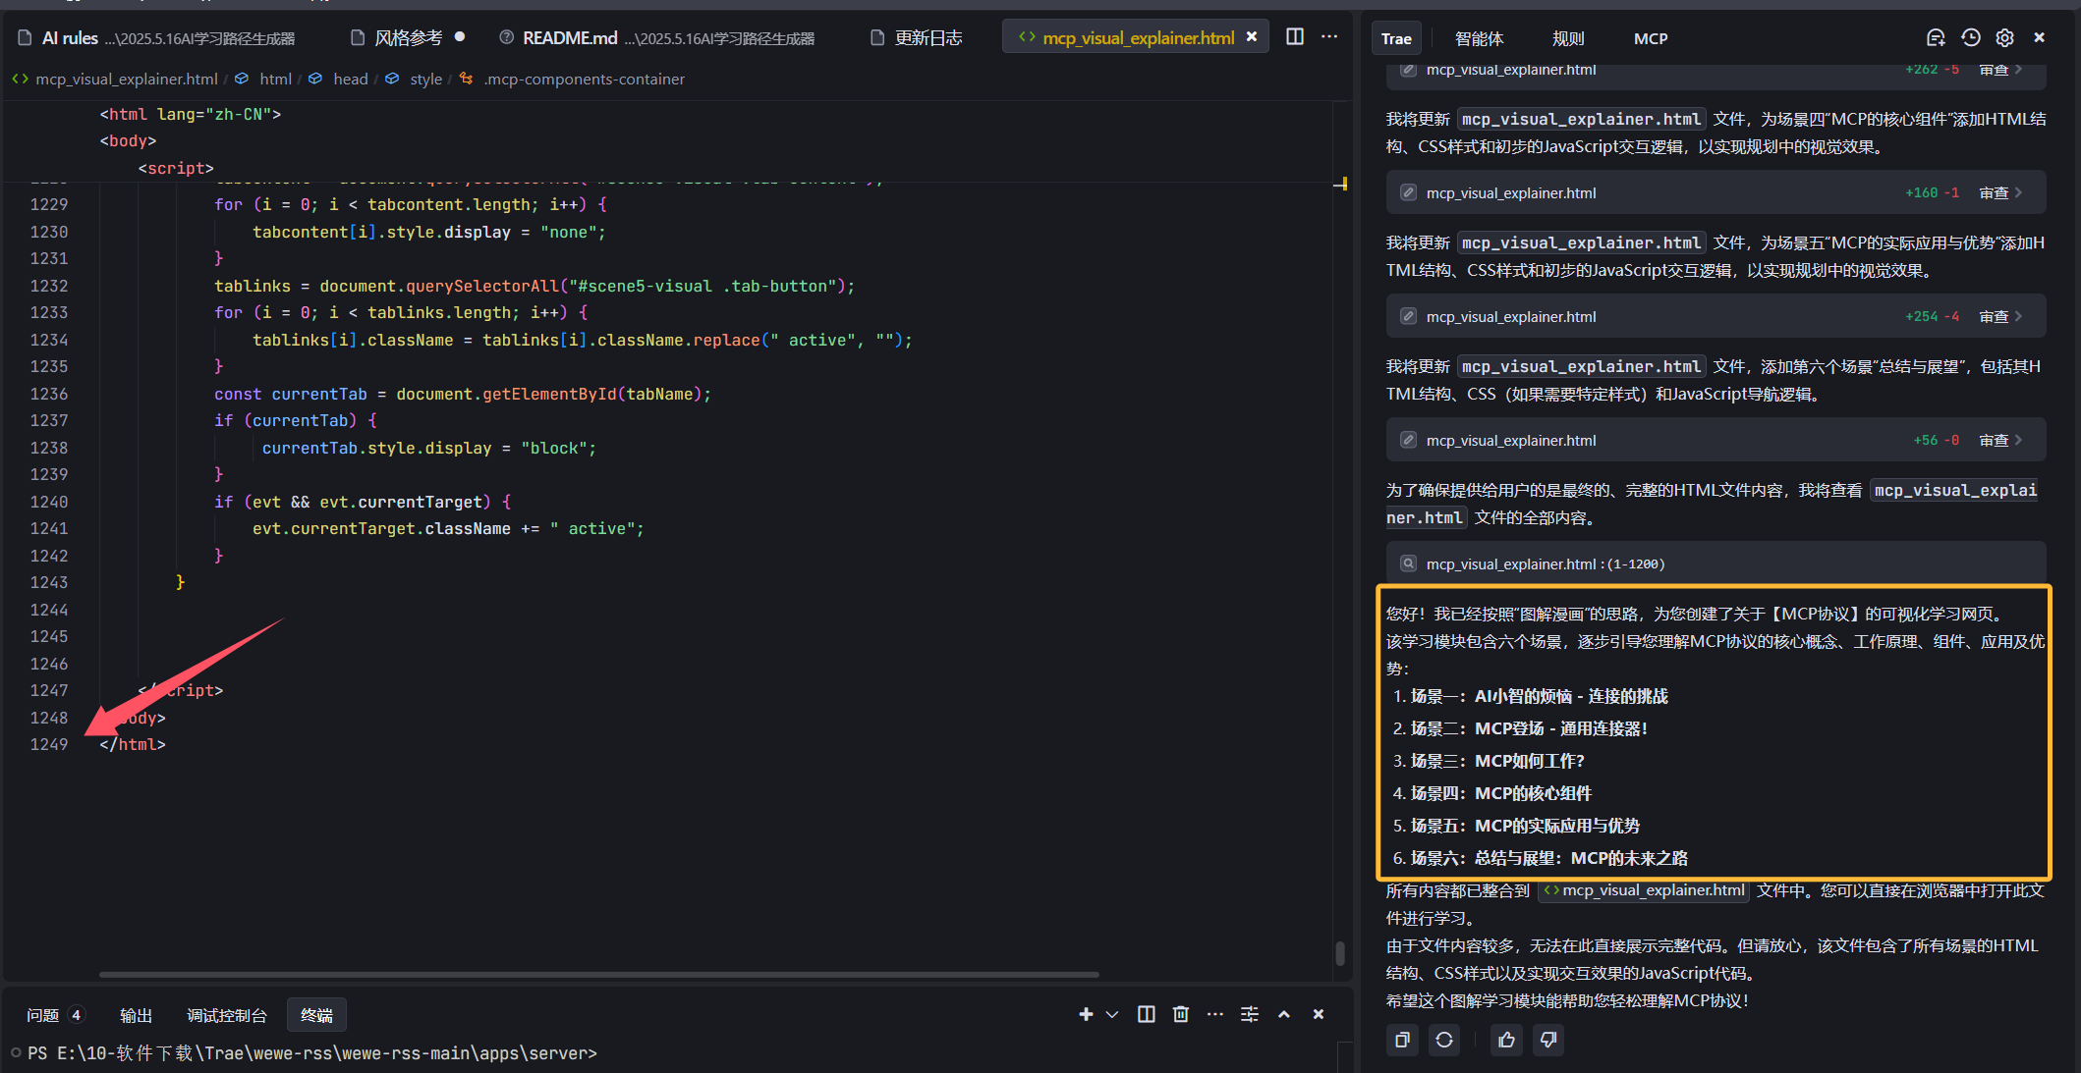Screen dimensions: 2081x1073
Task: Give thumbs down to the response
Action: click(1548, 1040)
